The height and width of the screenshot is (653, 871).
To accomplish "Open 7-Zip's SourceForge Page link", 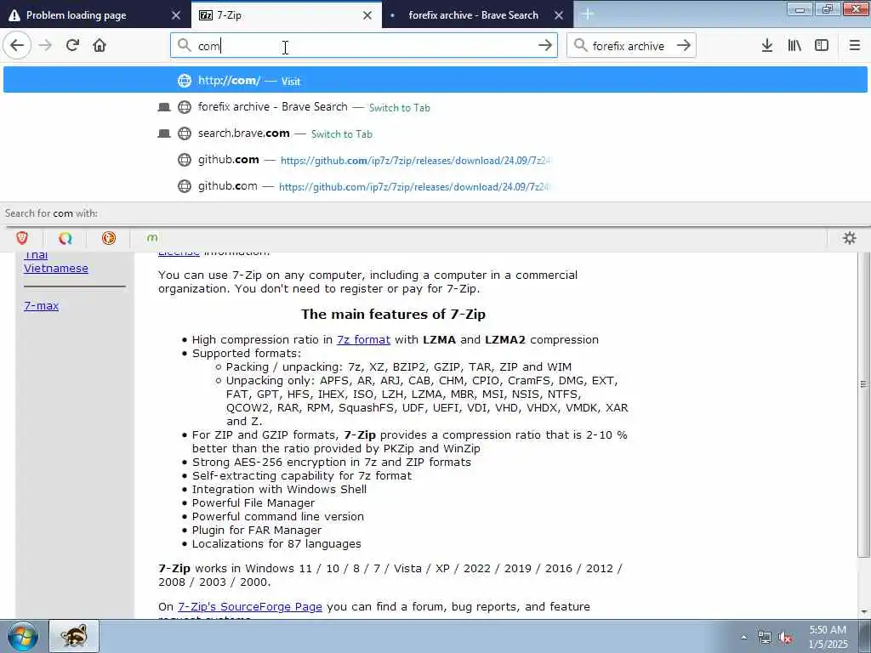I will 250,606.
